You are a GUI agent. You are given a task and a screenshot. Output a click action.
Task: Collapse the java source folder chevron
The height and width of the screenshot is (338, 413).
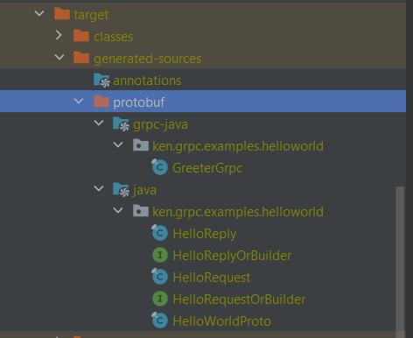point(99,188)
